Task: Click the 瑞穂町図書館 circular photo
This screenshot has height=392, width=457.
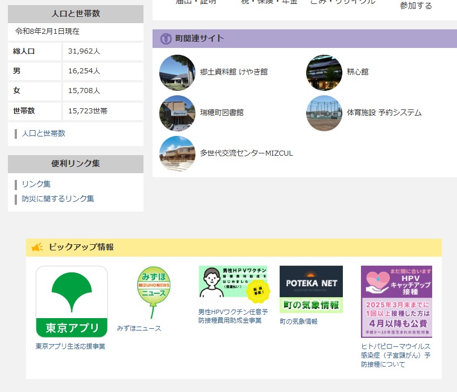Action: click(177, 113)
